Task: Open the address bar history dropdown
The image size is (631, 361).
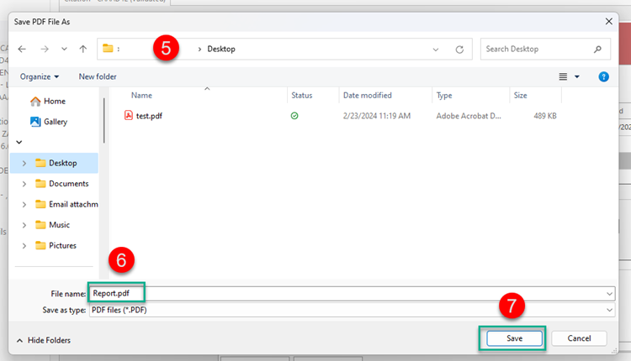Action: pyautogui.click(x=436, y=49)
